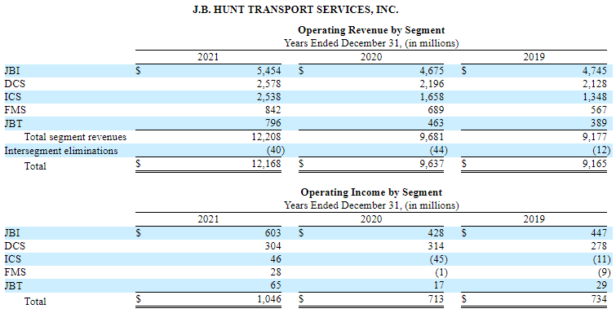Click Intersegment eliminations row label
Screen dimensions: 616x313
tap(61, 151)
